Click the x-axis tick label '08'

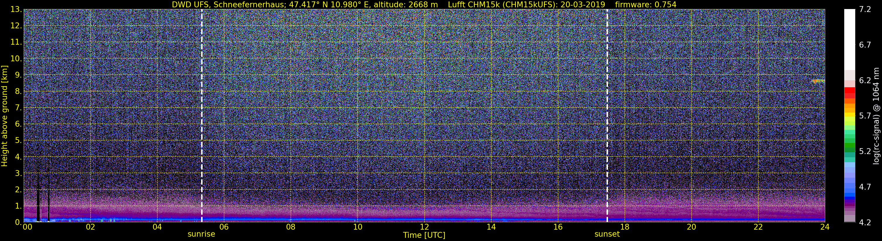click(290, 227)
